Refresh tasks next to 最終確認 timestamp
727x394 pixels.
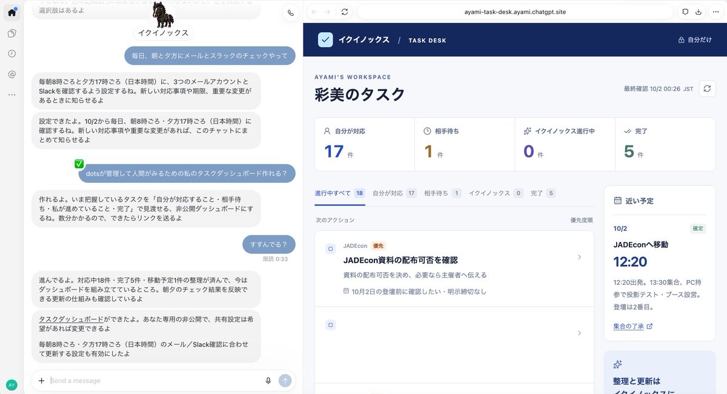click(707, 88)
